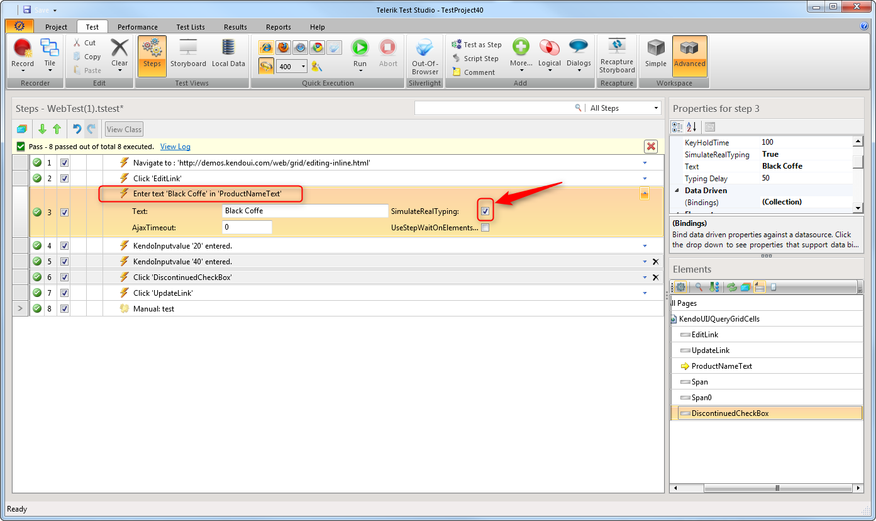Open the Help tab
This screenshot has height=521, width=876.
318,27
